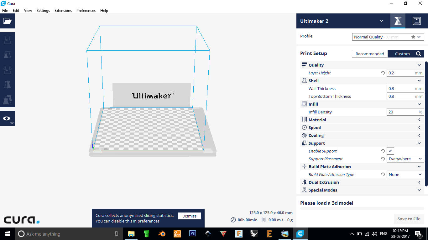Click the Dual Extrusion section icon

[304, 182]
